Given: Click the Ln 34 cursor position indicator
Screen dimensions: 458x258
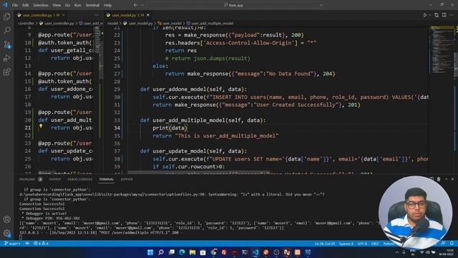Looking at the screenshot, I should (324, 244).
